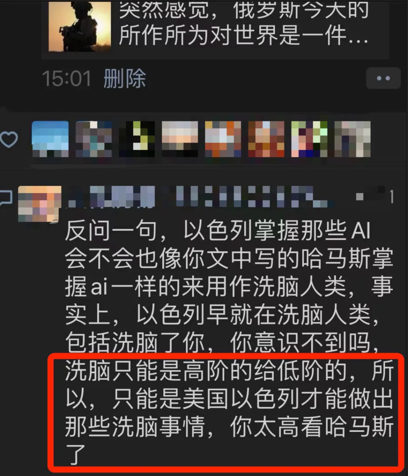Tap the comment bubble icon
Screen dimensions: 408x476
tap(6, 198)
